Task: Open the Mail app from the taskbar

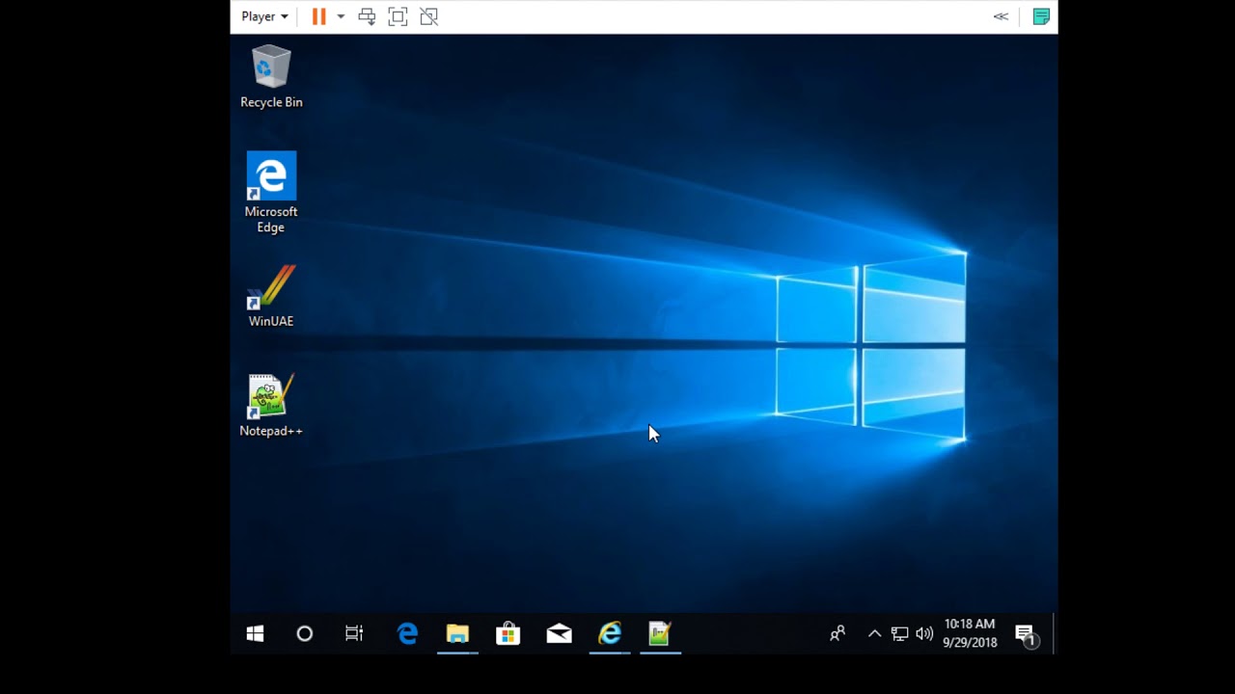Action: (x=559, y=633)
